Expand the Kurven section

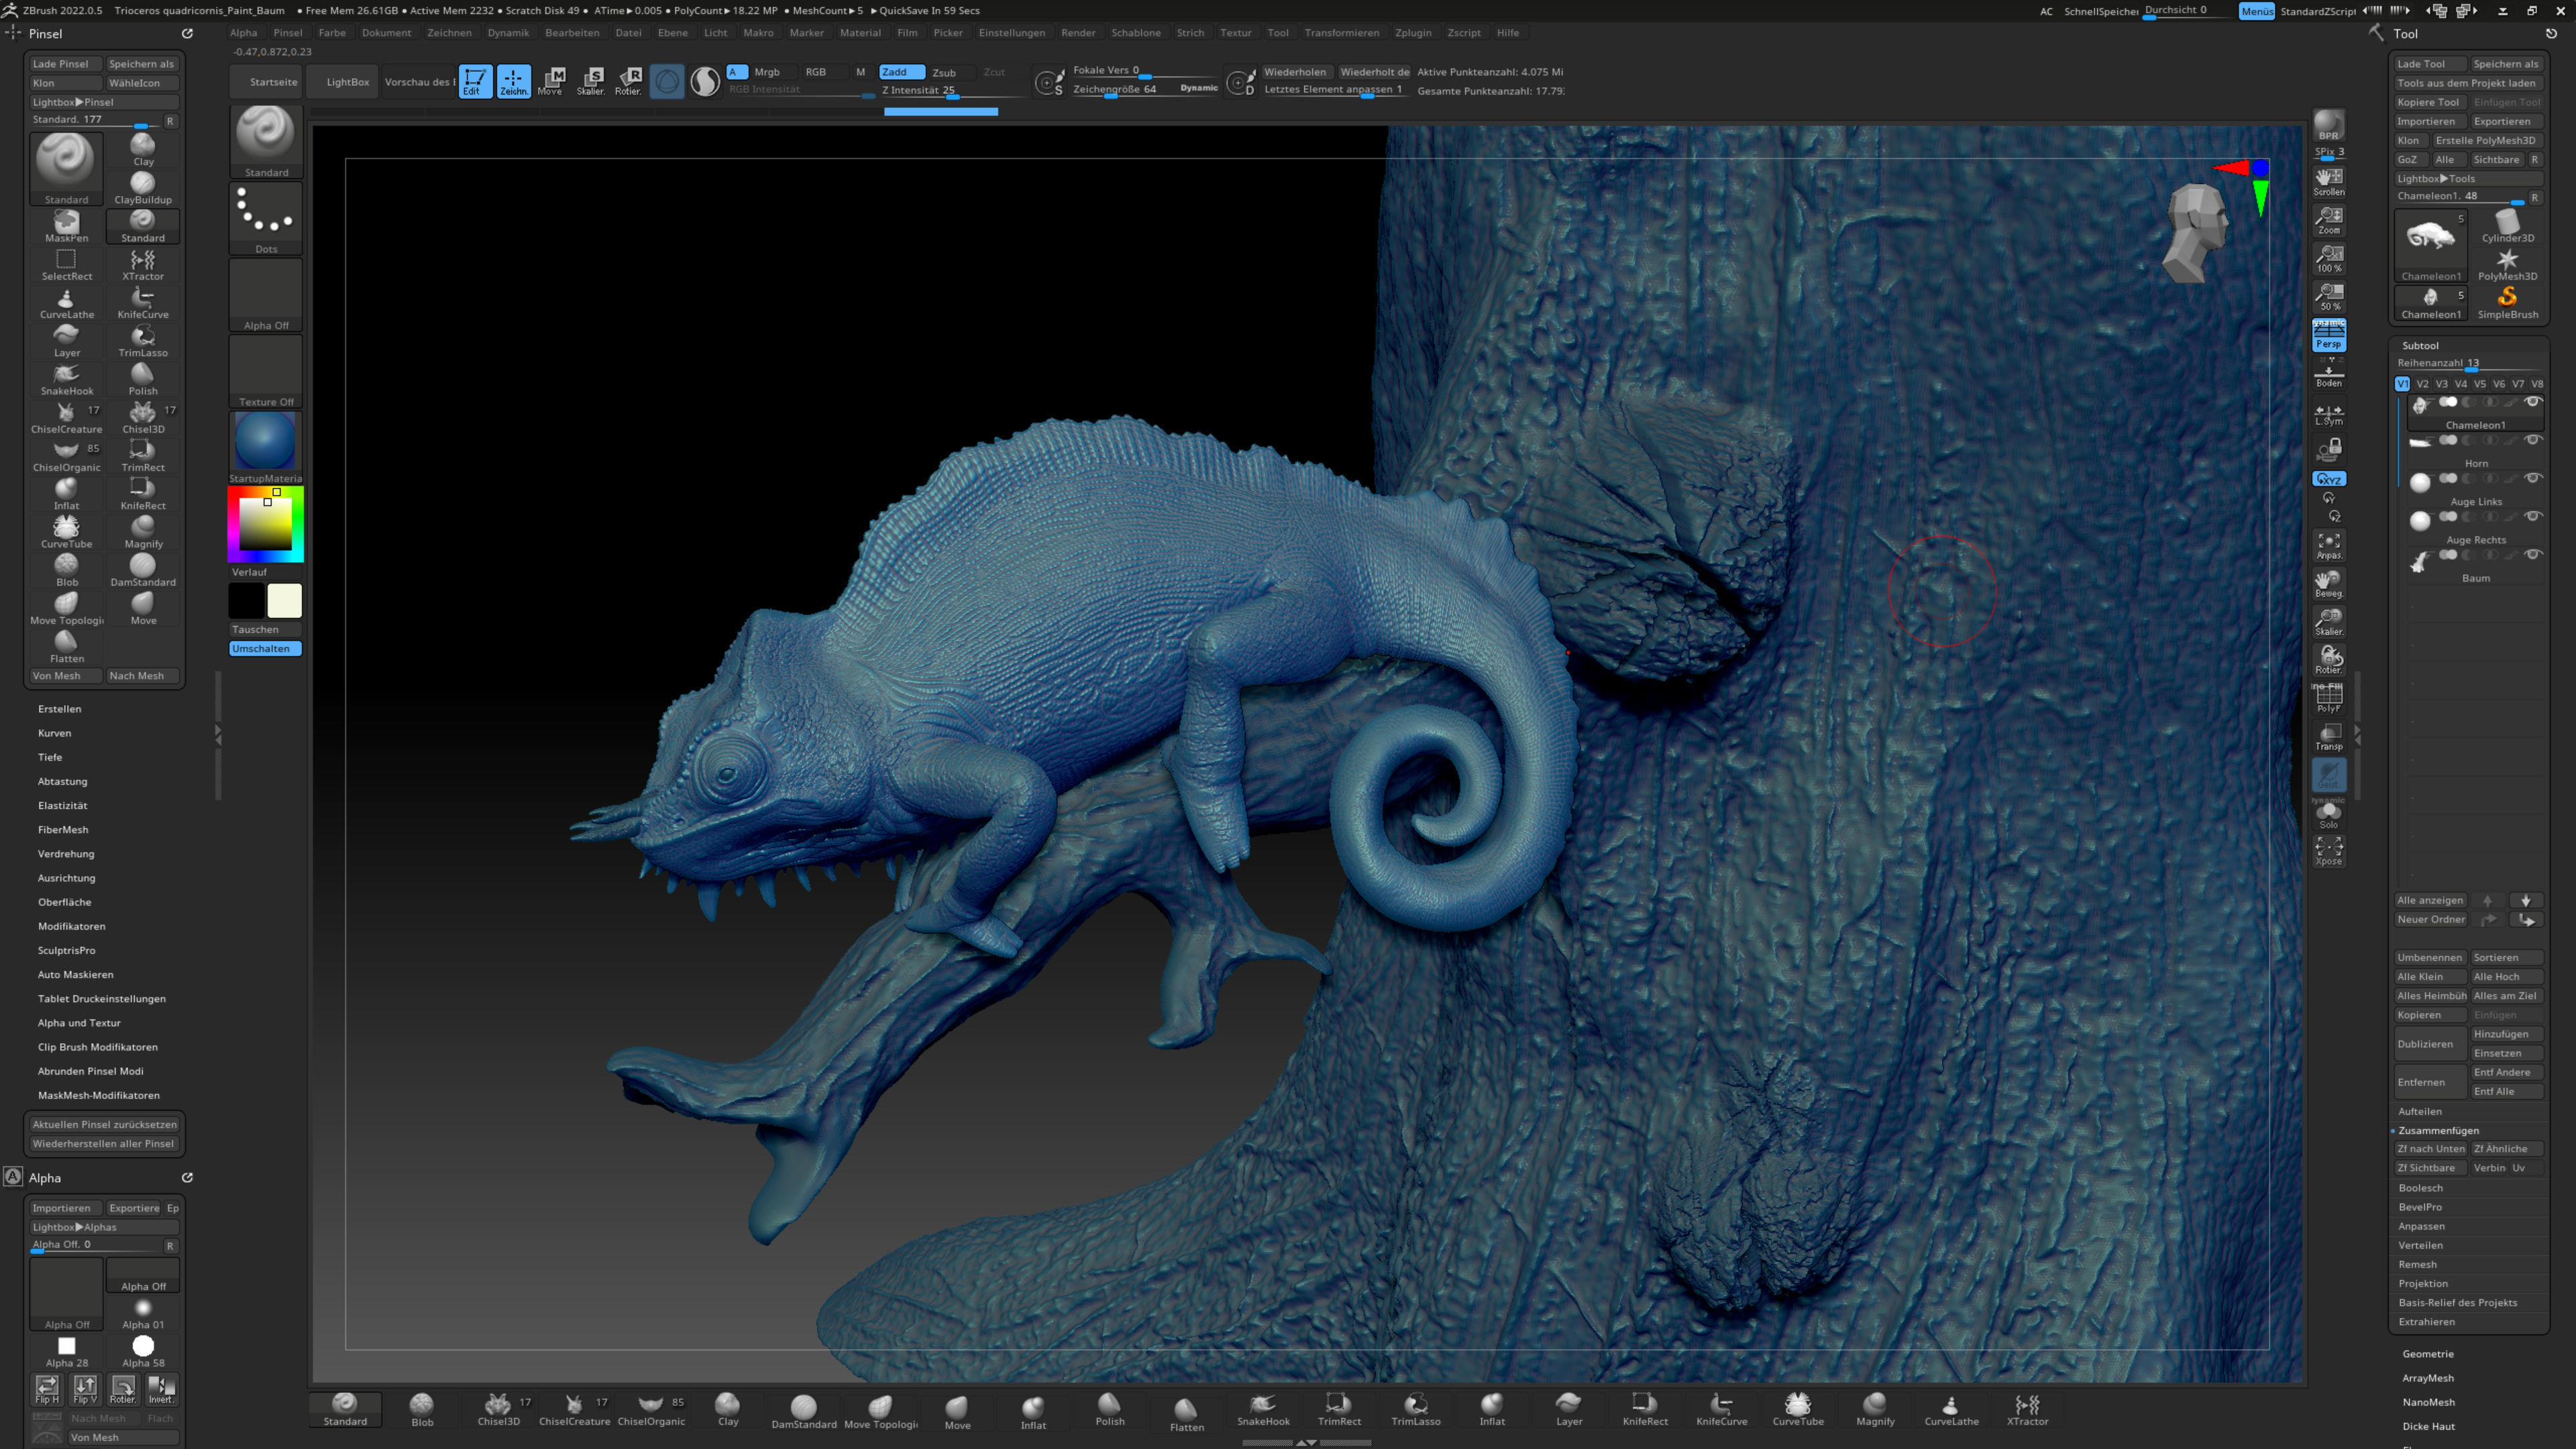(55, 733)
